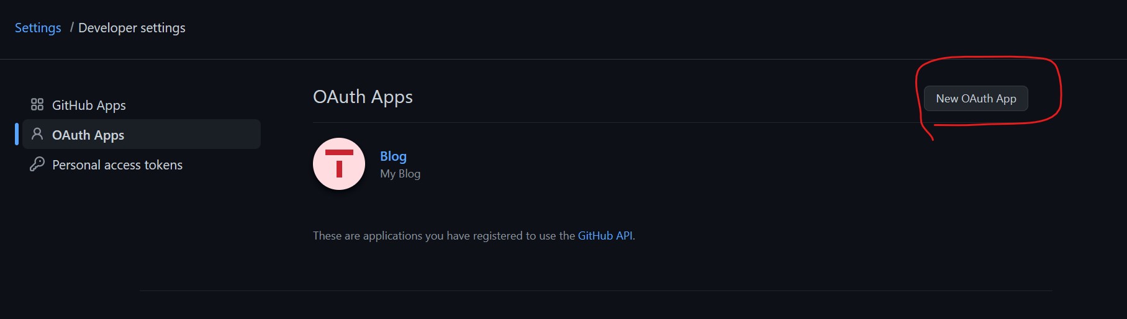The image size is (1127, 319).
Task: Create an app with New OAuth App button
Action: click(x=976, y=98)
